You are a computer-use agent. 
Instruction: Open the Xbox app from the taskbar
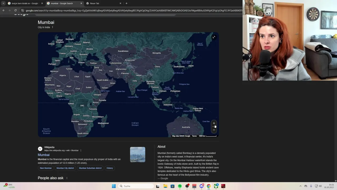216,186
